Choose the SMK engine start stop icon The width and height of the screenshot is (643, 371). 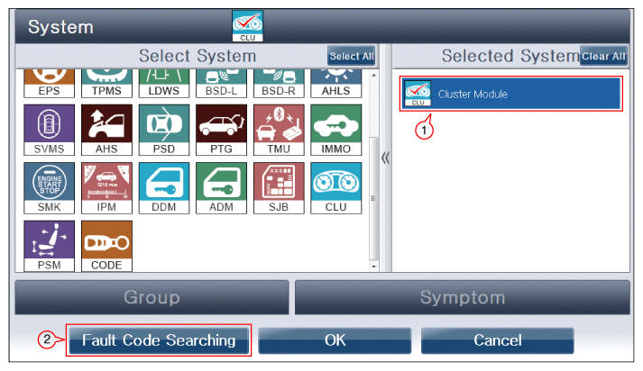[50, 188]
